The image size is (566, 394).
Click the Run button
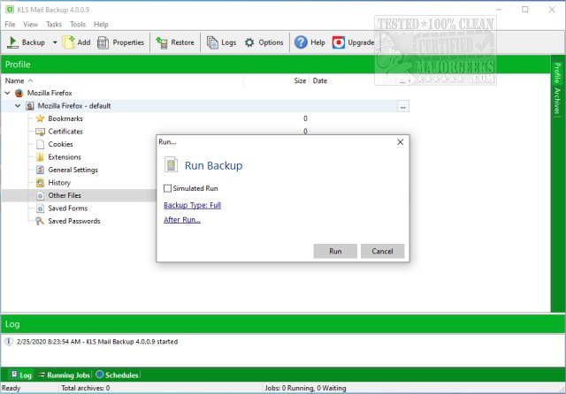335,251
